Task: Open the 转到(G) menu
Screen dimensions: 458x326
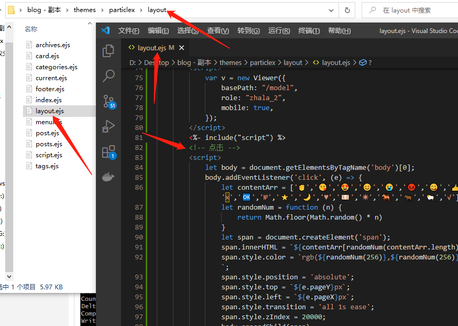Action: 248,31
